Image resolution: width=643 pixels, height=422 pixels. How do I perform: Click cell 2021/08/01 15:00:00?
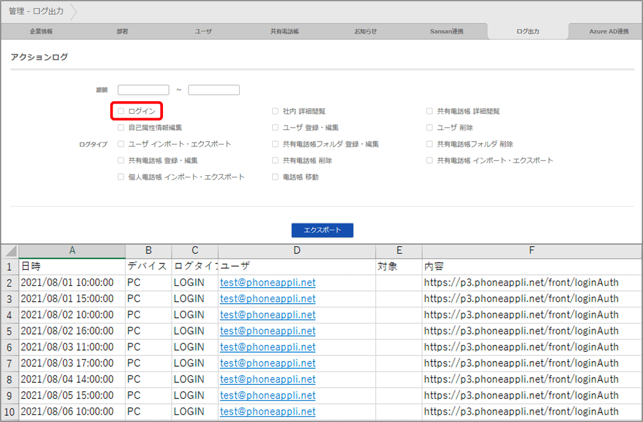tap(72, 299)
